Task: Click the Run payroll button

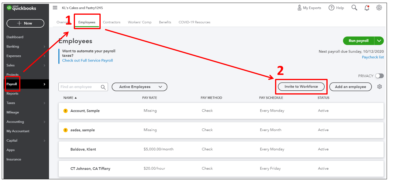Action: tap(359, 41)
